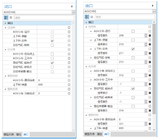158x139 pixels.
Task: Open 属性 tab in right panel
Action: pyautogui.click(x=99, y=134)
